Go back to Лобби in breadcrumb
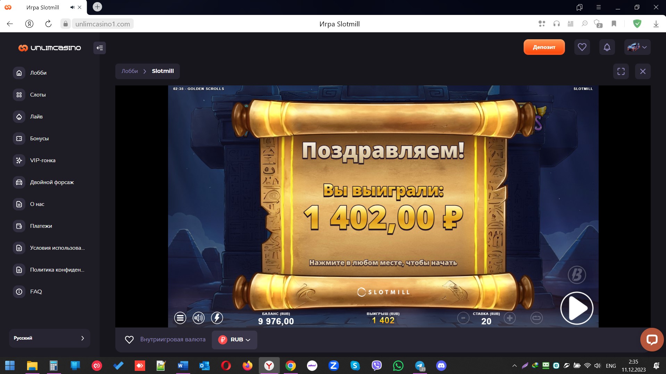This screenshot has height=374, width=666. 130,71
